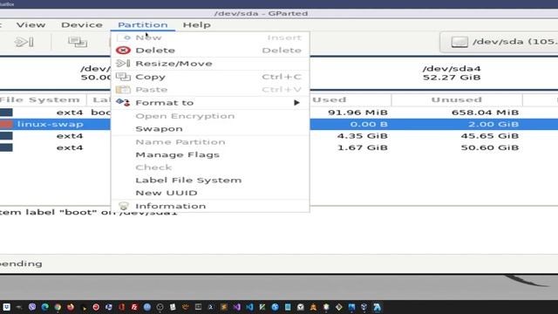Open Dropbox from the taskbar

click(7, 307)
